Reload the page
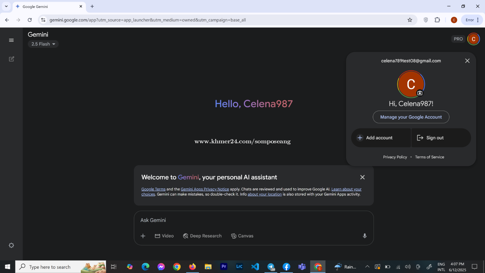Viewport: 485px width, 273px height. (30, 20)
